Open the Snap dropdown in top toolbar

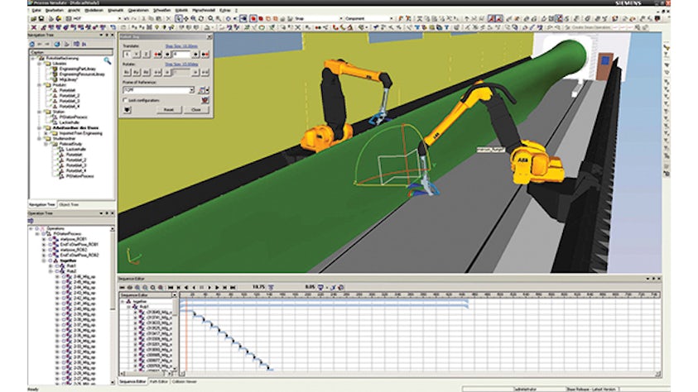(x=341, y=19)
